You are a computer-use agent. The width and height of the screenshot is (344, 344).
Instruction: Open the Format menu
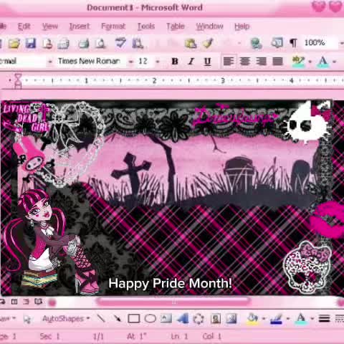click(113, 26)
